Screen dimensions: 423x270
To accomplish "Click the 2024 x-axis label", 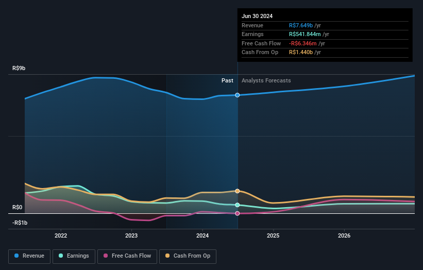I will (x=202, y=235).
